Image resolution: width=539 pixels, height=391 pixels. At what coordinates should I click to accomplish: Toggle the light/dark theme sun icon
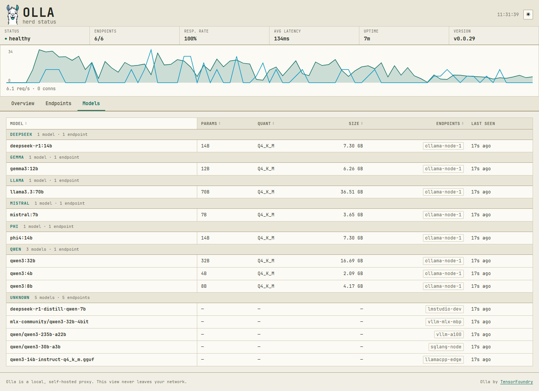pyautogui.click(x=528, y=15)
